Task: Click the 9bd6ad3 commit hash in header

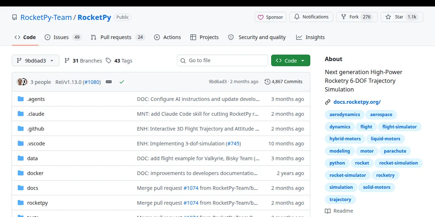Action: tap(217, 82)
